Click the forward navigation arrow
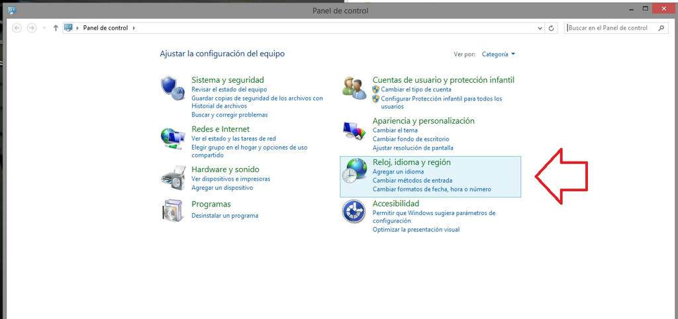 pos(32,28)
